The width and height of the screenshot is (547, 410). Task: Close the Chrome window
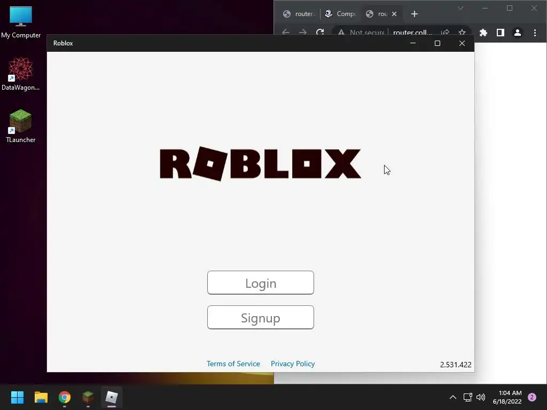point(534,8)
